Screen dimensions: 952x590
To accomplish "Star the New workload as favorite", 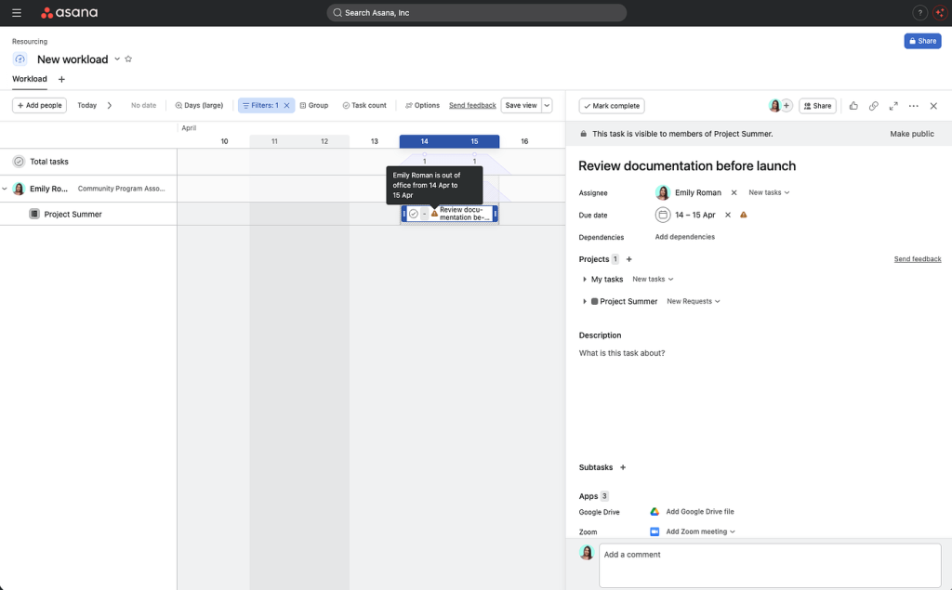I will click(128, 59).
